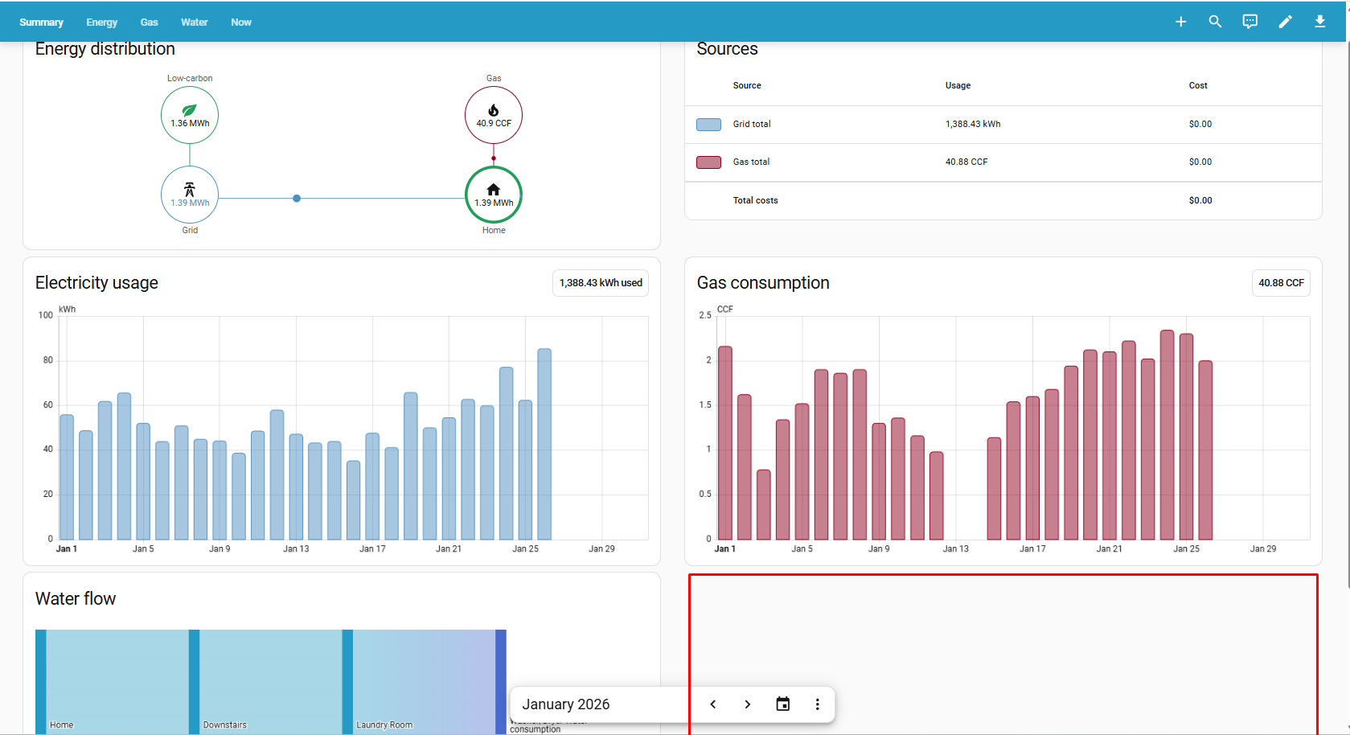Open the Water tab
This screenshot has width=1350, height=735.
[x=194, y=22]
